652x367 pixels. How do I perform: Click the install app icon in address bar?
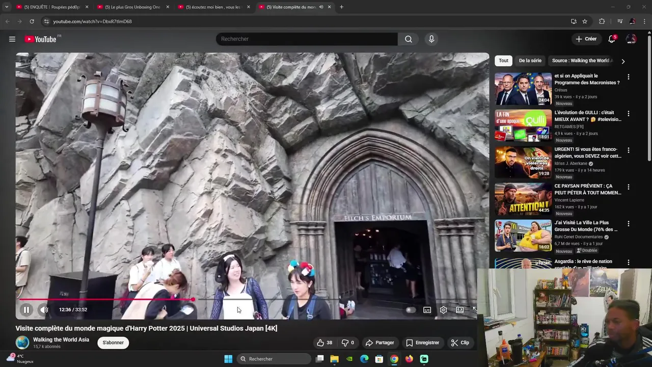pyautogui.click(x=574, y=21)
